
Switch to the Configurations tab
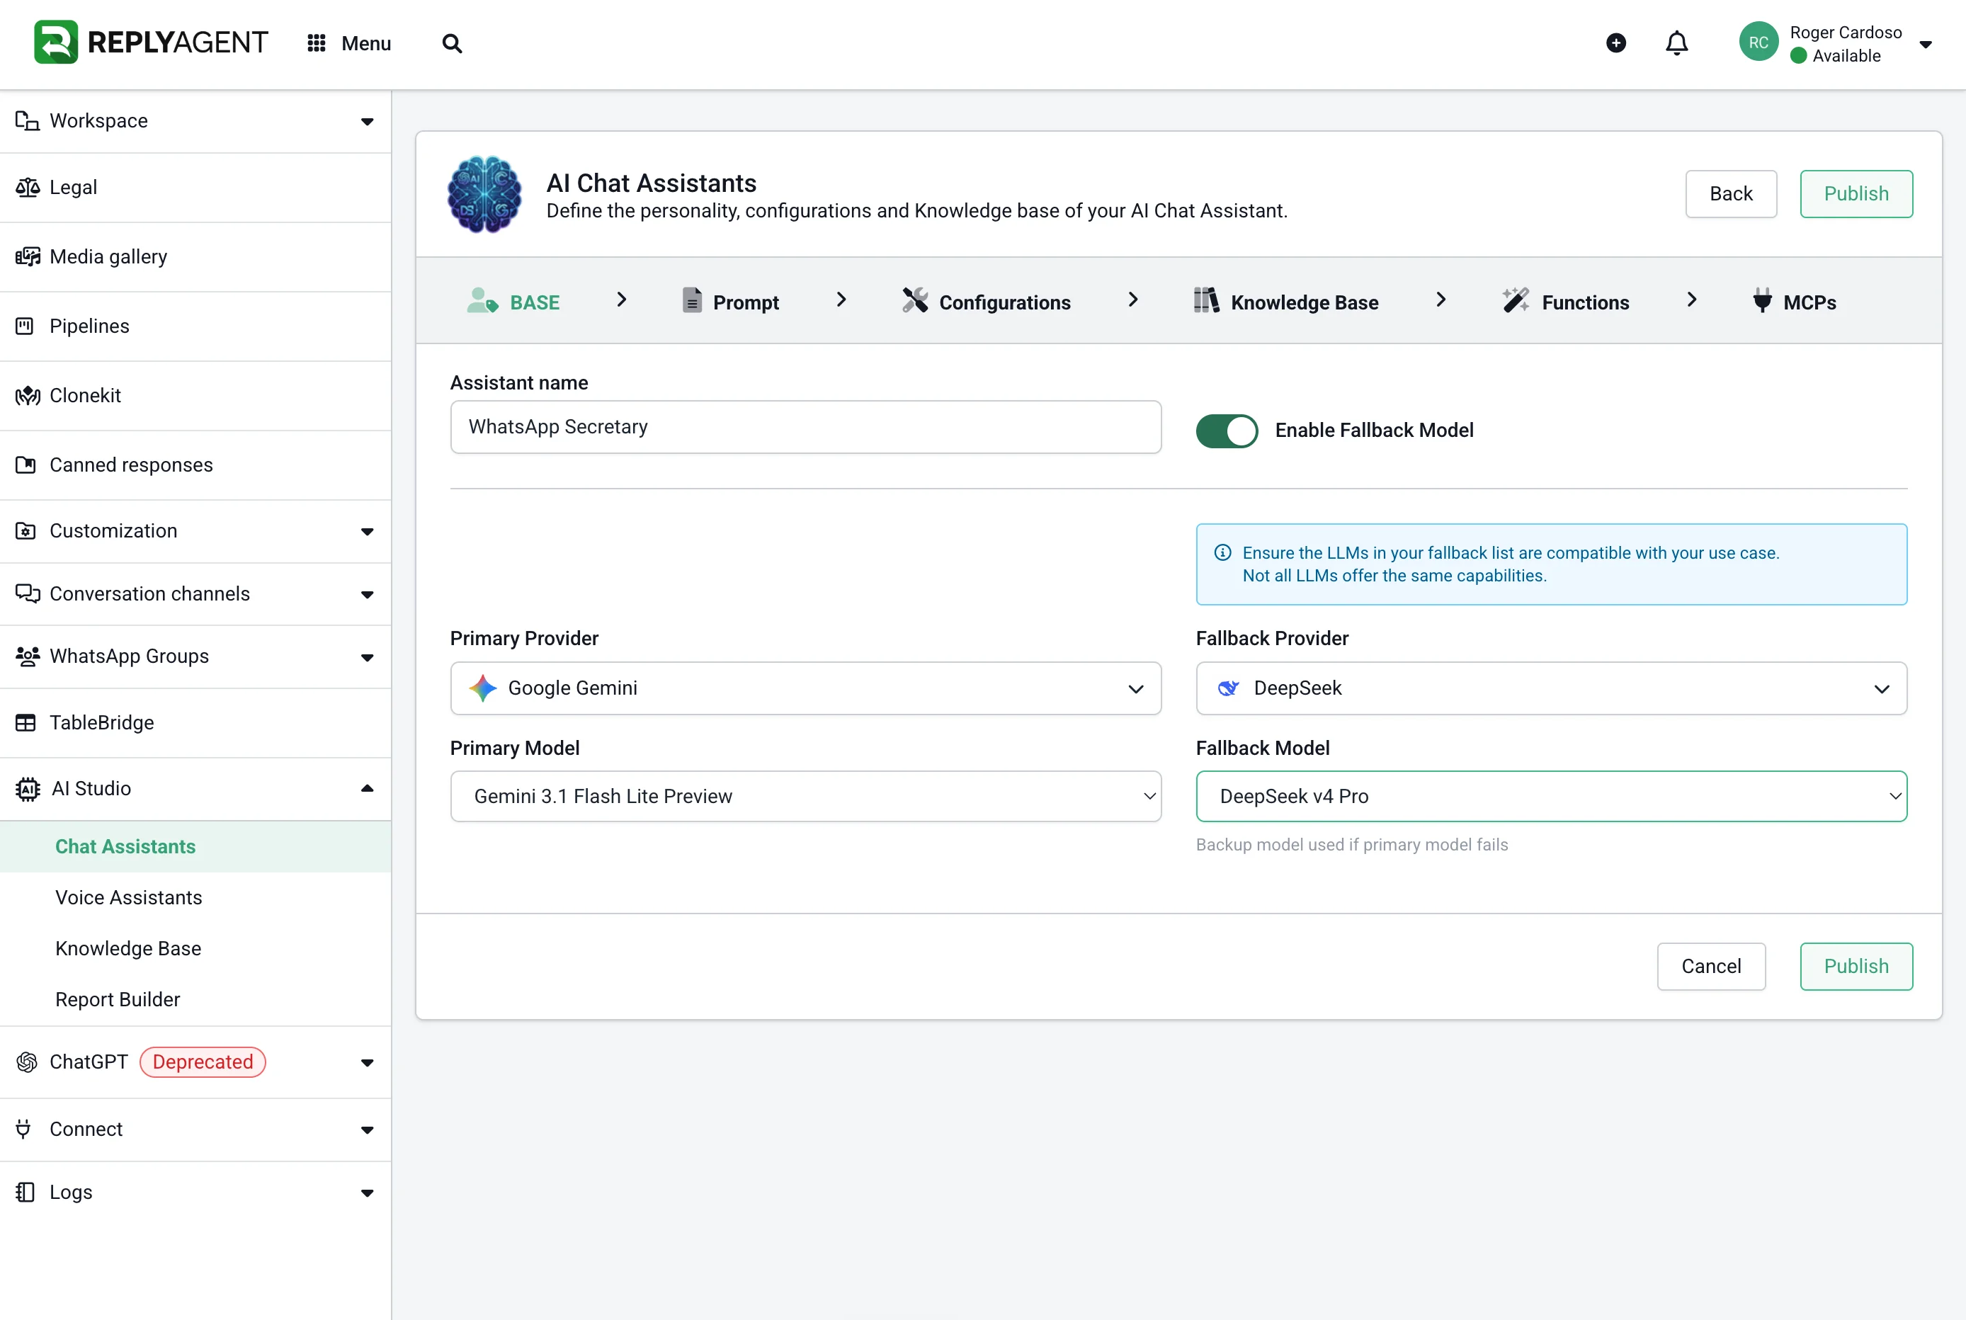click(986, 302)
